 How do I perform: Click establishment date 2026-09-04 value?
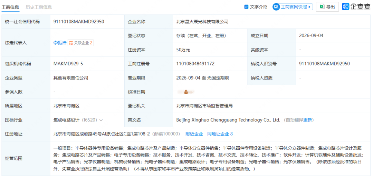[311, 36]
